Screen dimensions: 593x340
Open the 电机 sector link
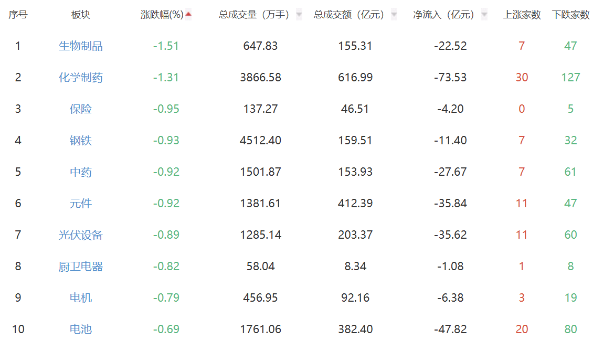(81, 297)
